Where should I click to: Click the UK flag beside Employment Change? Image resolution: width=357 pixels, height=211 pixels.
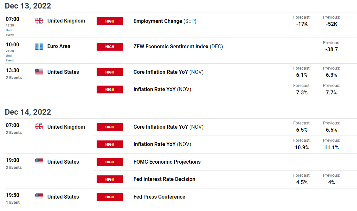(39, 21)
